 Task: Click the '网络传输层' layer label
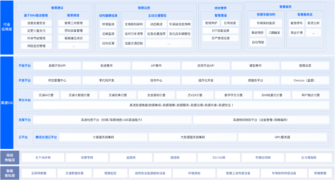click(10, 158)
